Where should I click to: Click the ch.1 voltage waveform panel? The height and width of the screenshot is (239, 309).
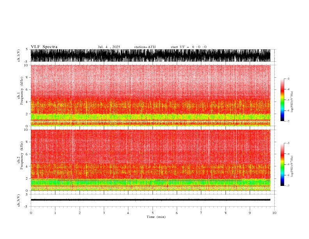(x=151, y=55)
